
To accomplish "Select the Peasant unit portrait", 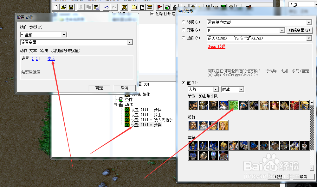I will pyautogui.click(x=193, y=105).
